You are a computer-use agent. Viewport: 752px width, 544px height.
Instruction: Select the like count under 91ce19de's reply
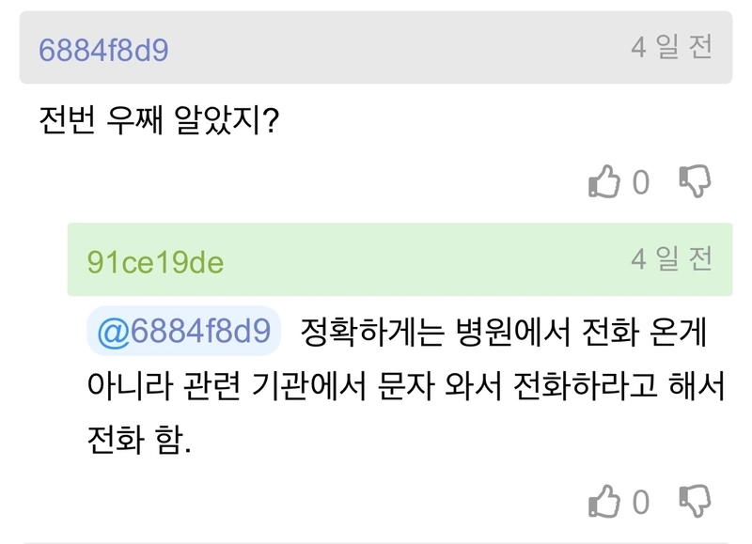[x=641, y=503]
